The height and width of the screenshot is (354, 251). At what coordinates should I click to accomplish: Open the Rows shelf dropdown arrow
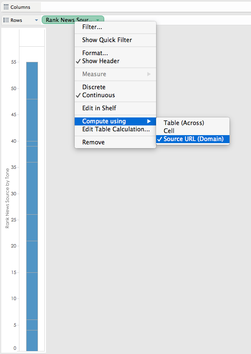click(x=36, y=19)
